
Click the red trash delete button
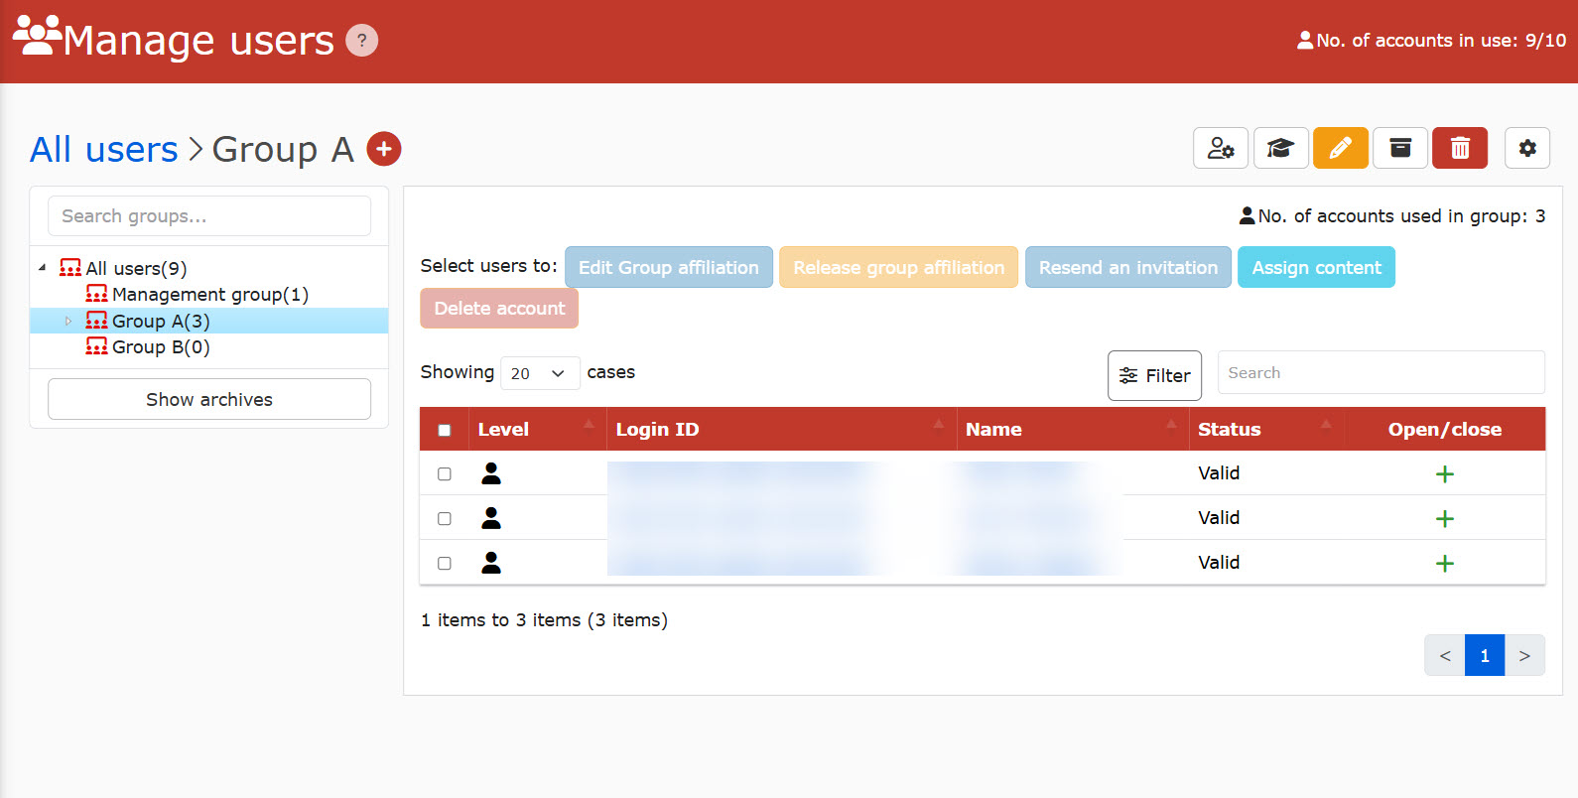pyautogui.click(x=1459, y=149)
